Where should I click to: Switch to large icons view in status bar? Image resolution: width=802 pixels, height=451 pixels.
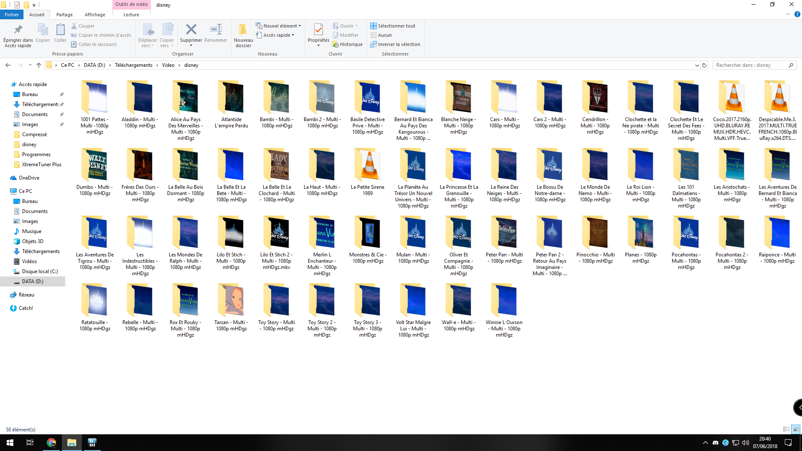click(796, 429)
